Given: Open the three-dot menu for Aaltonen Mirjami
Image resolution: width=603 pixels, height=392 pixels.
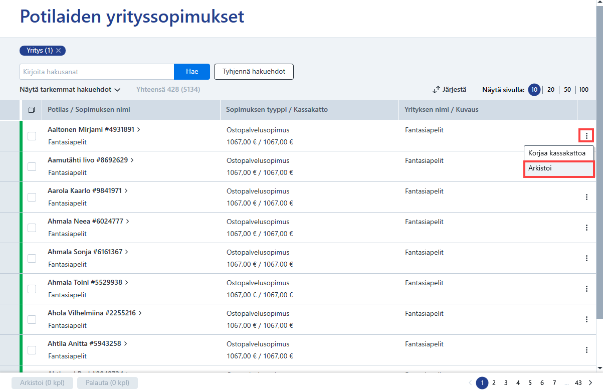Looking at the screenshot, I should [x=586, y=136].
